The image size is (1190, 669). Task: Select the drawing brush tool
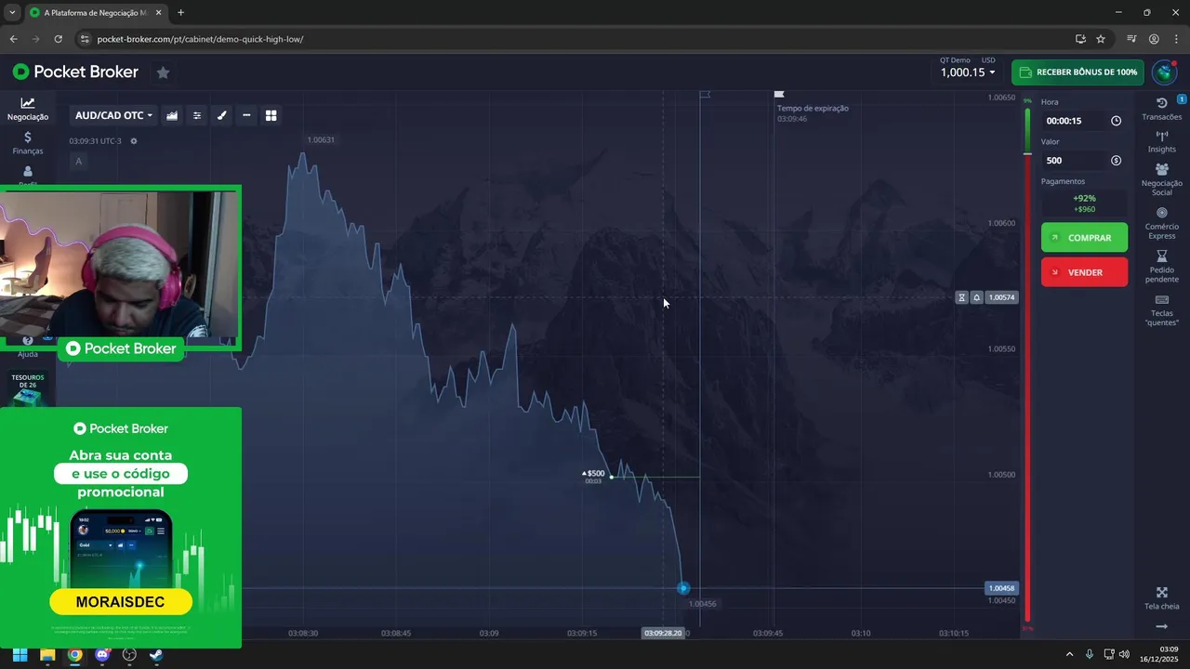pos(221,115)
